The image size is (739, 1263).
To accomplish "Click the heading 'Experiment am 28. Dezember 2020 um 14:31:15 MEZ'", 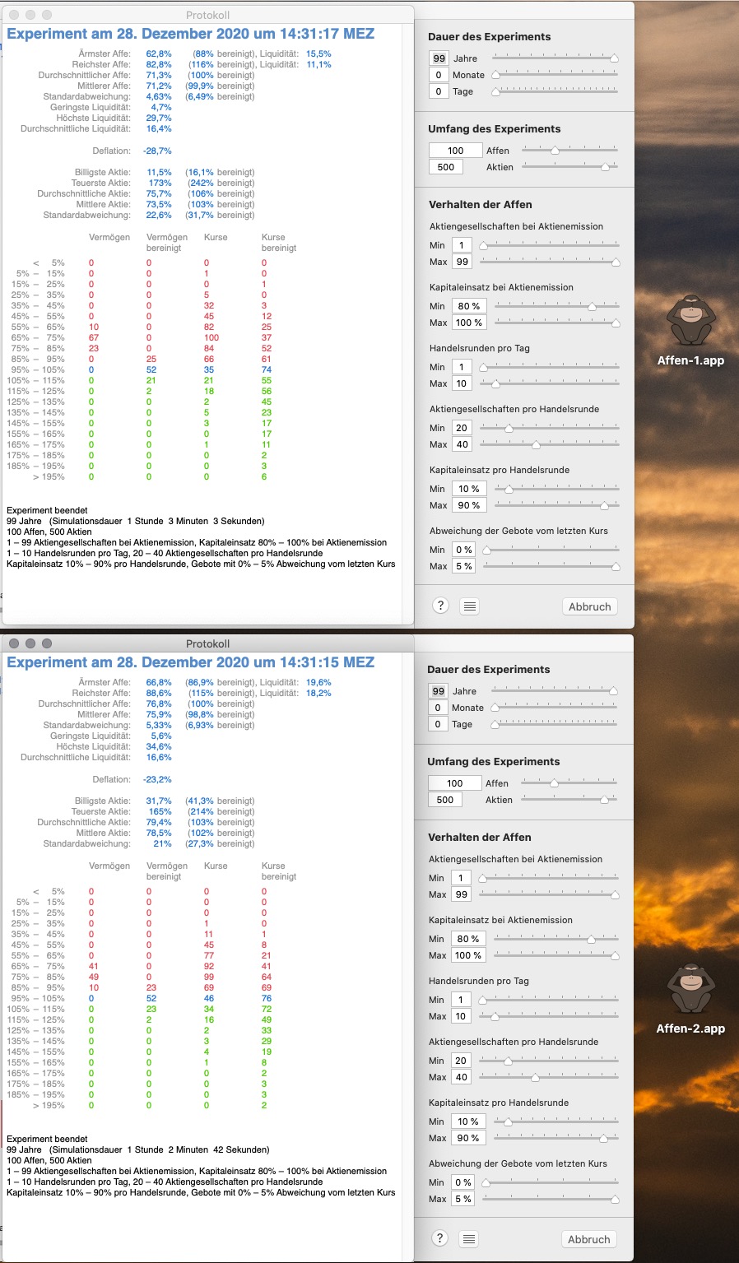I will point(191,662).
